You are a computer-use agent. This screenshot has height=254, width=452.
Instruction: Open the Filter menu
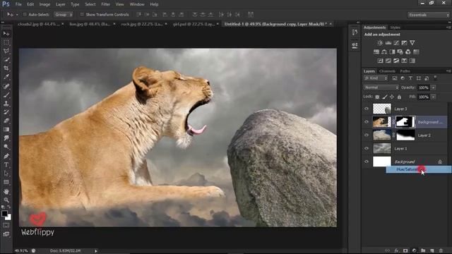pos(105,4)
